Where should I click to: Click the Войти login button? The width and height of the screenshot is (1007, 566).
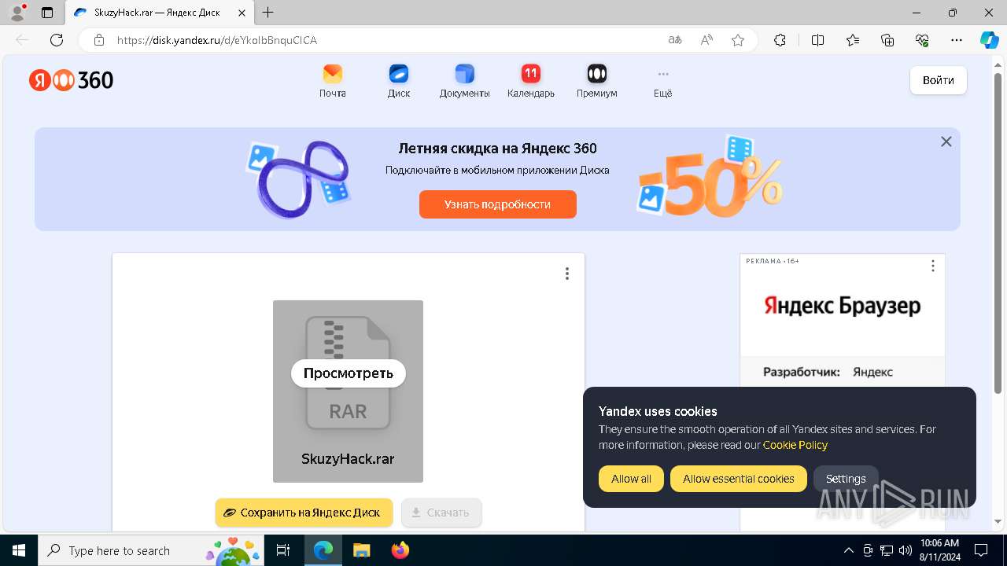click(939, 80)
